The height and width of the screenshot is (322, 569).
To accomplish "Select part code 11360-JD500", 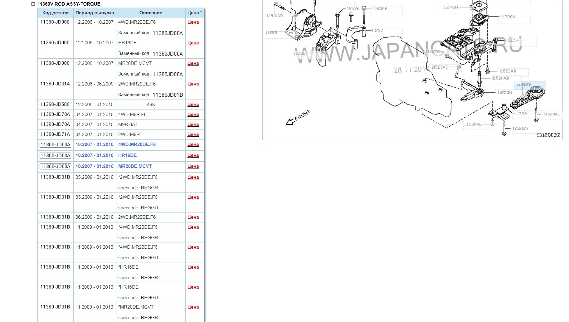I will click(x=55, y=105).
